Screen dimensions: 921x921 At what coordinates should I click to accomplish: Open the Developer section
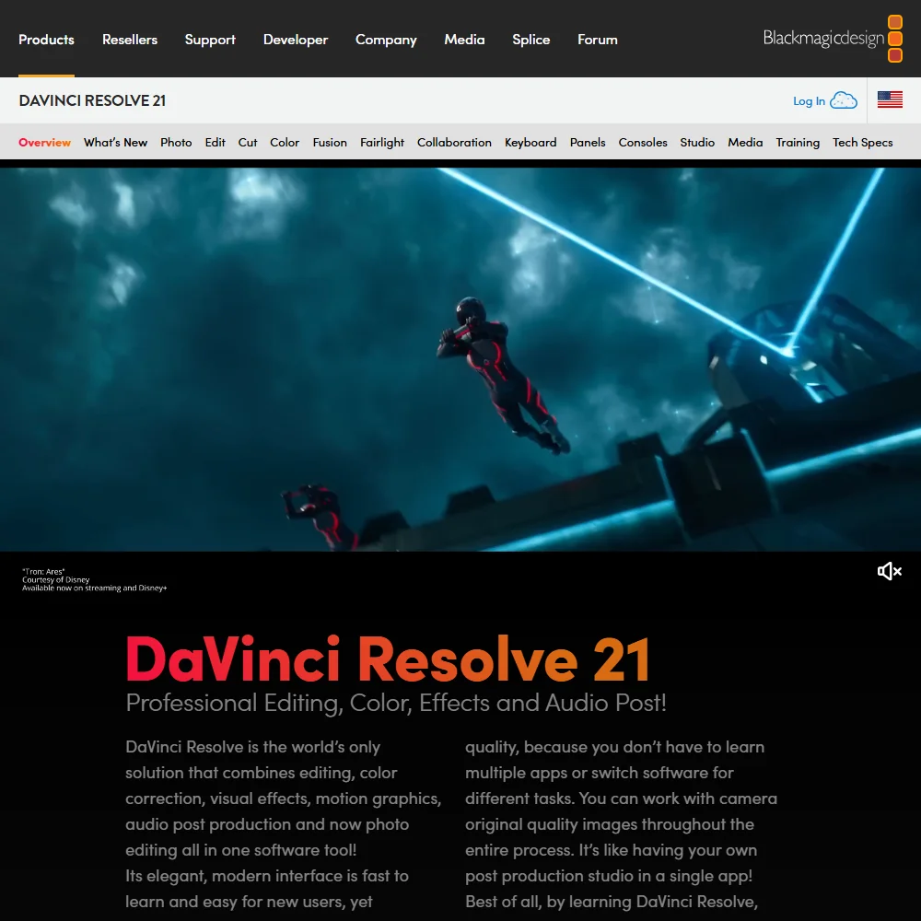pos(296,40)
